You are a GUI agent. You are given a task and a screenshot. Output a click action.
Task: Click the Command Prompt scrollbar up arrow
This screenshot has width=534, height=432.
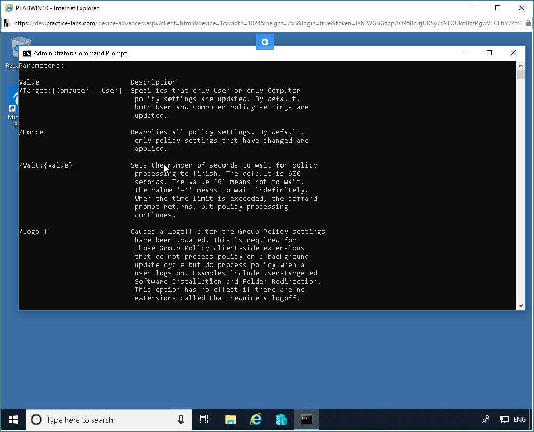click(521, 66)
